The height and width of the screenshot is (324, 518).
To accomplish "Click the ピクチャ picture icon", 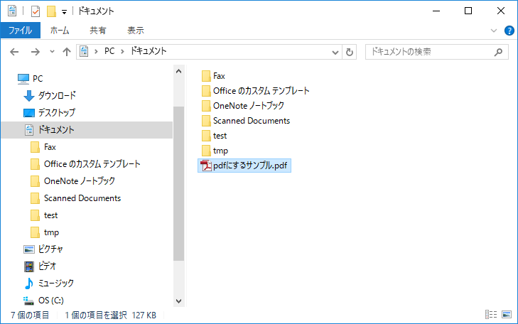I will [x=29, y=249].
